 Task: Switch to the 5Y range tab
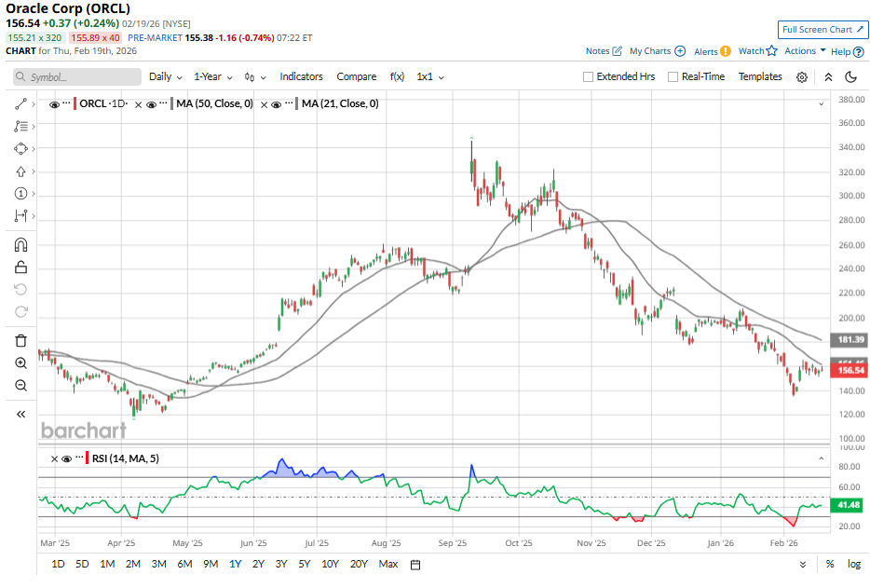point(306,564)
